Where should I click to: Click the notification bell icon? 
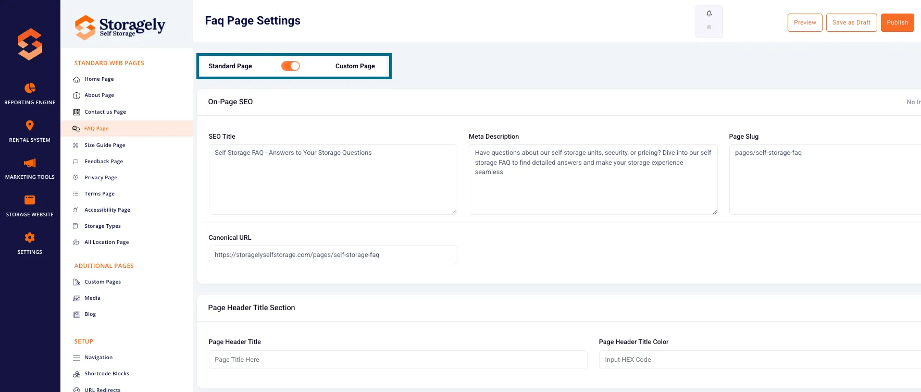click(x=709, y=14)
